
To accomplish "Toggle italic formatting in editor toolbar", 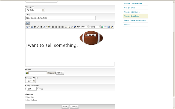I will pos(38,27).
